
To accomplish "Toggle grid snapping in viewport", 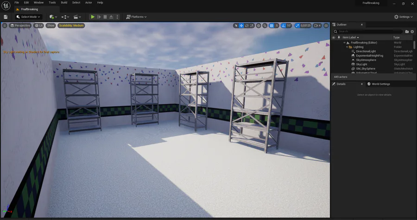I will point(271,25).
